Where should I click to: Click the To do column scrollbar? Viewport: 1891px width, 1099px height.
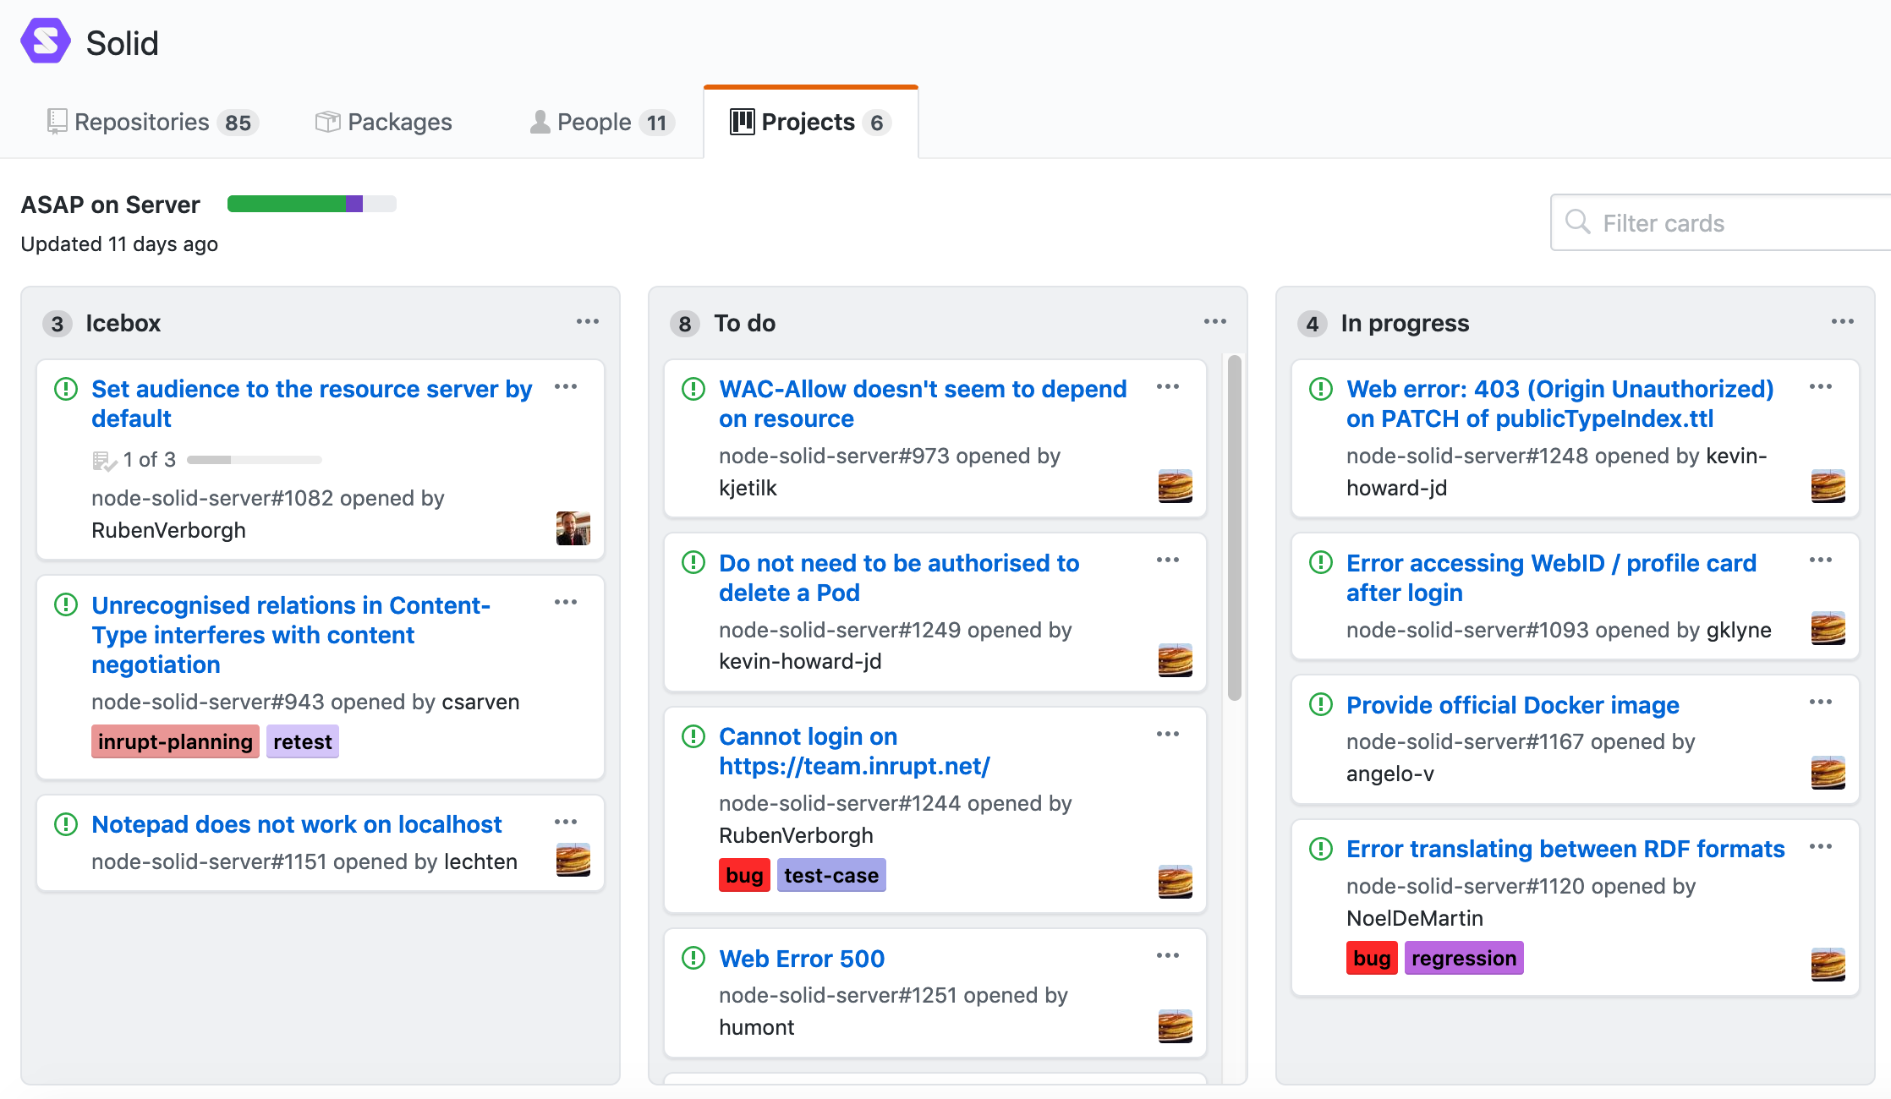(1235, 528)
